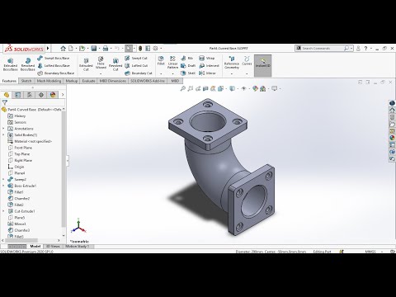Switch to the MBD Dimensions tab
This screenshot has width=396, height=297.
(x=113, y=81)
